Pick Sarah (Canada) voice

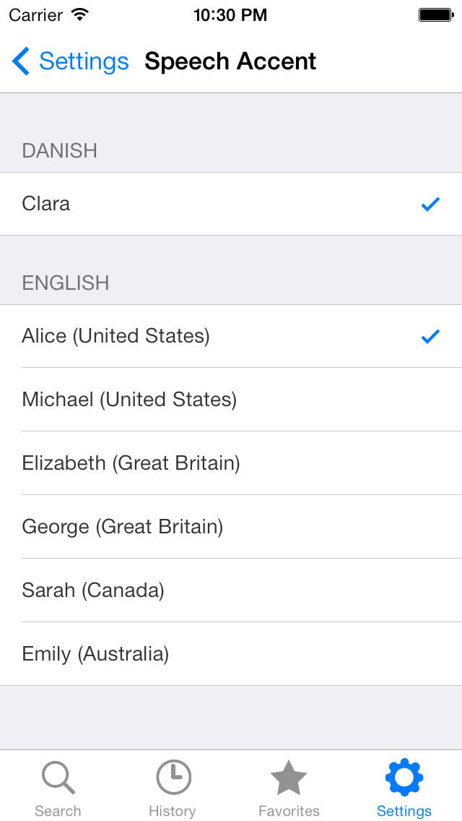point(231,590)
